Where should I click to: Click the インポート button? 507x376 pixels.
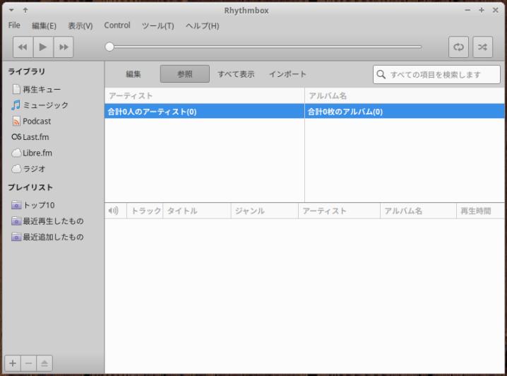288,74
